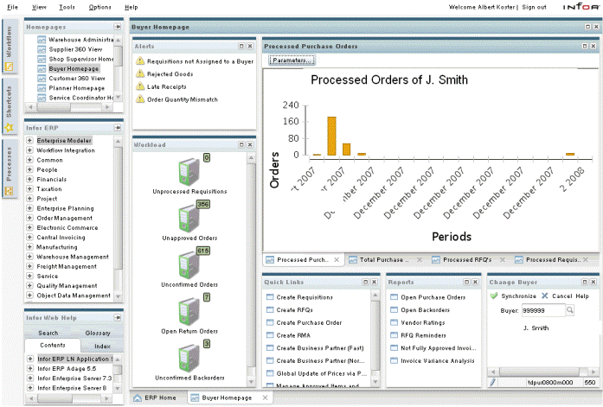Screen dimensions: 603x407
Task: Open the Glossary help tab
Action: point(98,333)
